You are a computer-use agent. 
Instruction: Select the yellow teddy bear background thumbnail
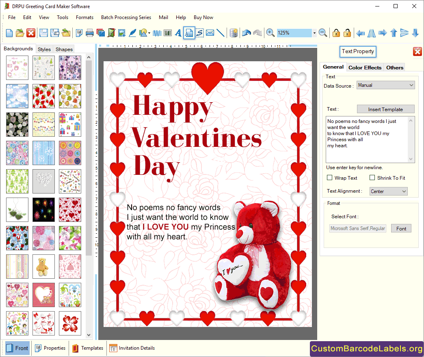coord(43,267)
